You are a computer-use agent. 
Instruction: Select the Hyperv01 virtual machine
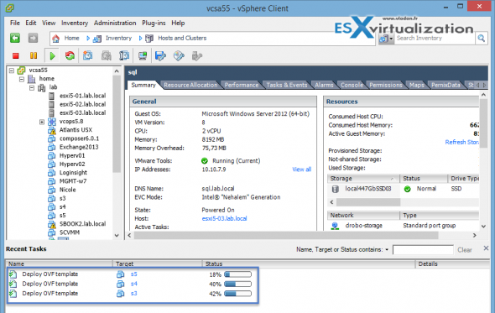coord(72,156)
